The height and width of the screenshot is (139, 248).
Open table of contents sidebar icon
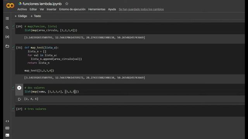(x=7, y=19)
